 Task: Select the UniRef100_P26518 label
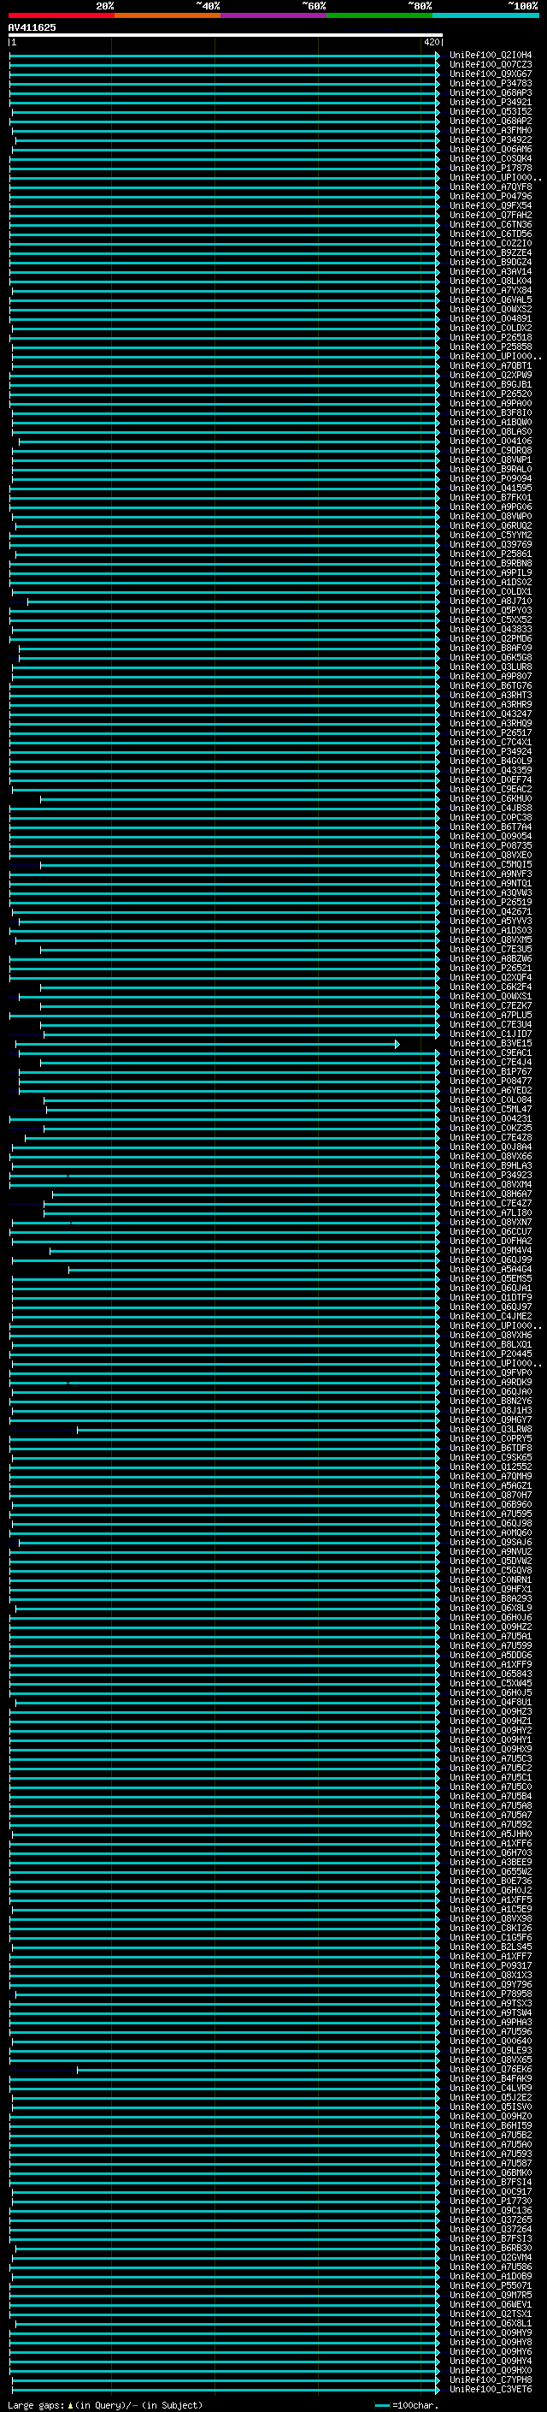click(491, 337)
